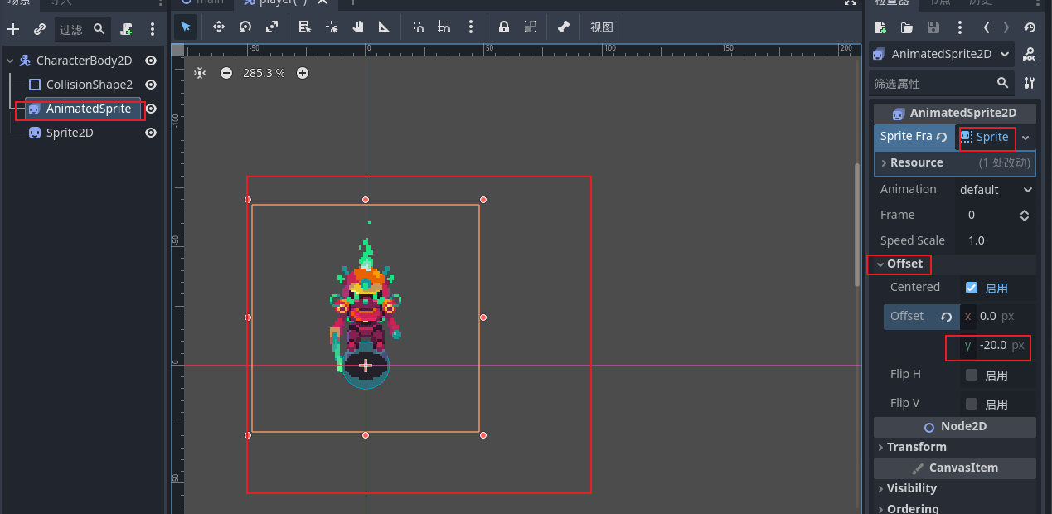Save the edited resource in inspector
This screenshot has height=514, width=1052.
click(x=933, y=27)
